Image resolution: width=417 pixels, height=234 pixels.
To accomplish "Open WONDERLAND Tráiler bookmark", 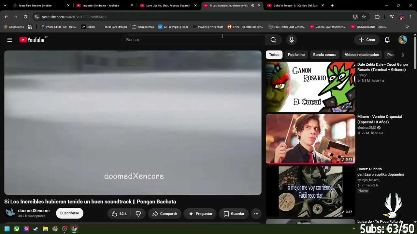I will [x=368, y=27].
